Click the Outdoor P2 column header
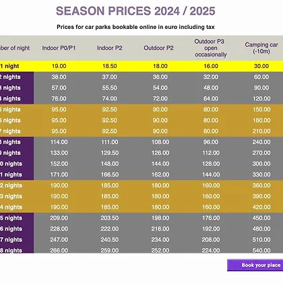 pyautogui.click(x=158, y=48)
